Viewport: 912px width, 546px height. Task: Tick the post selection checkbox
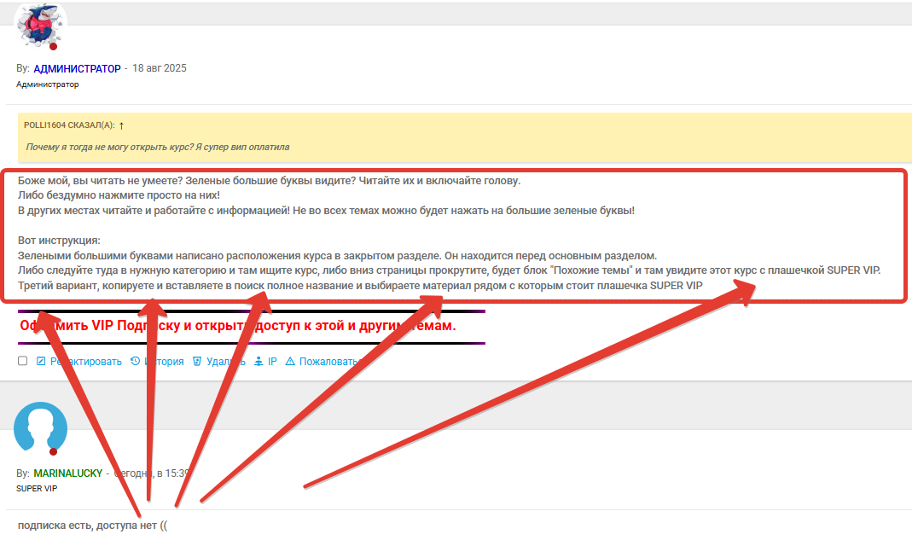pos(23,361)
